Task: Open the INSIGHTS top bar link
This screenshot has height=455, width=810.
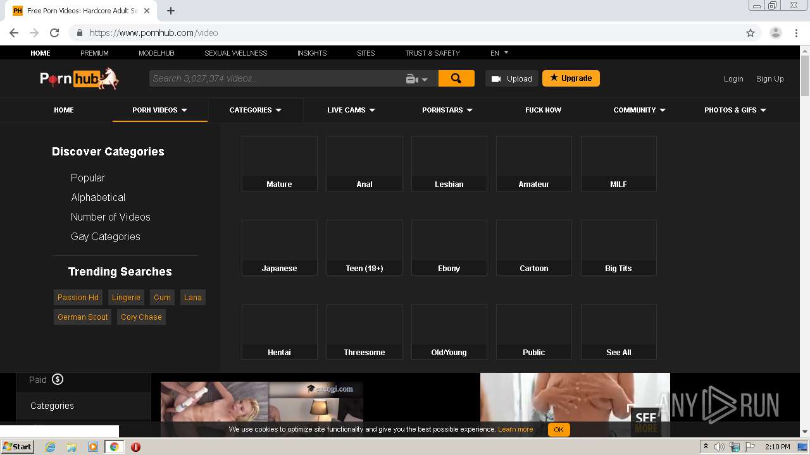Action: tap(312, 53)
